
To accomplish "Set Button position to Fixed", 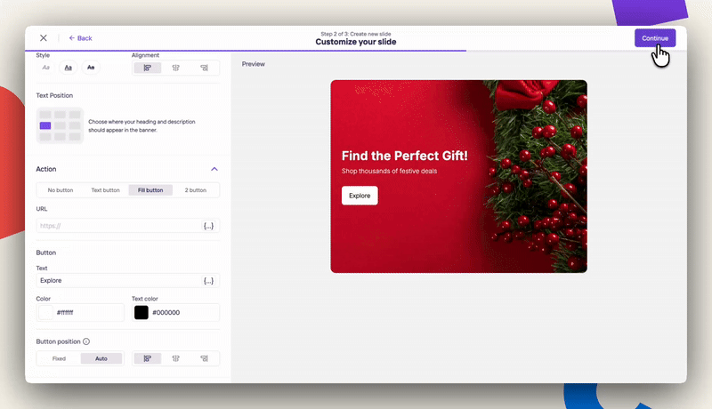I will (59, 358).
